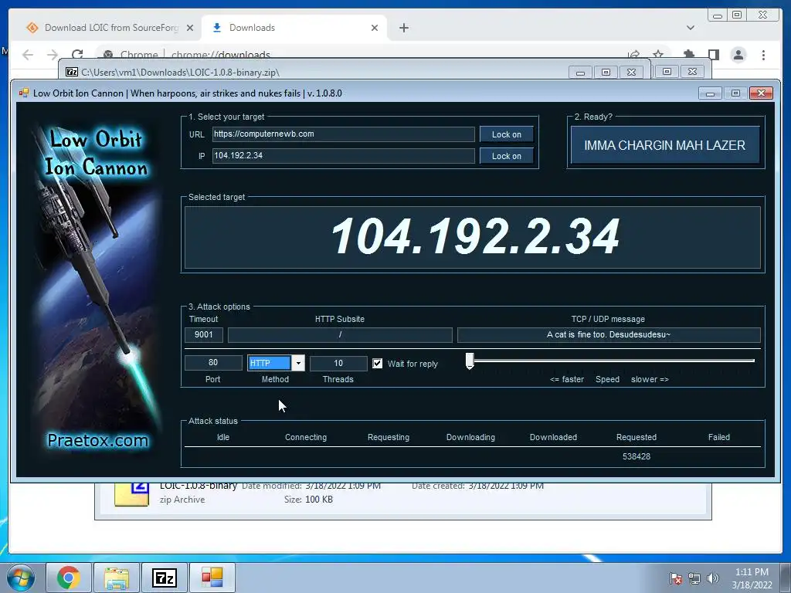Image resolution: width=791 pixels, height=593 pixels.
Task: Click Chrome forward arrow
Action: pyautogui.click(x=53, y=55)
